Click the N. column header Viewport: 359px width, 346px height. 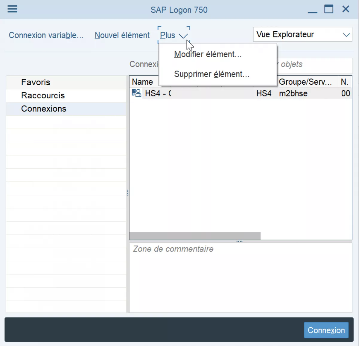(x=345, y=82)
